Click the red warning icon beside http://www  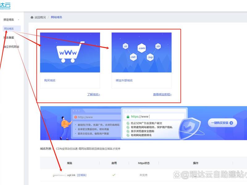(76, 117)
